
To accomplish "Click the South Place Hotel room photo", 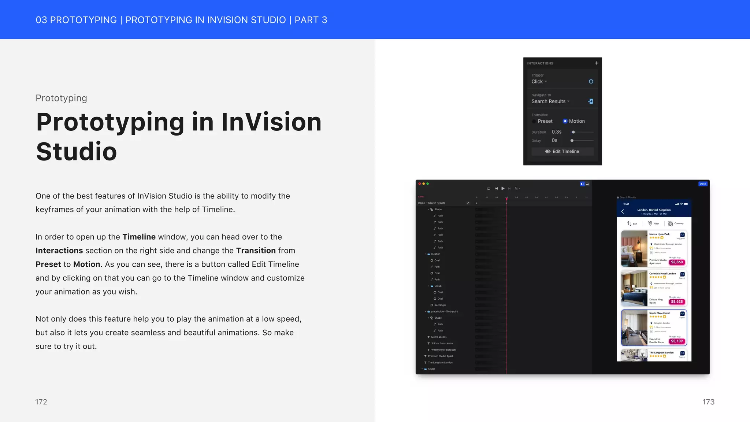I will pyautogui.click(x=634, y=328).
